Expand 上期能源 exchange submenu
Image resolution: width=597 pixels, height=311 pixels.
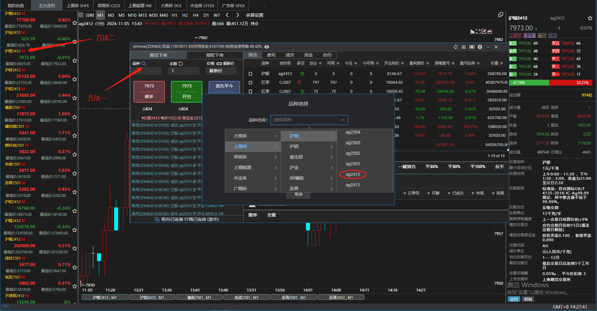pyautogui.click(x=253, y=168)
